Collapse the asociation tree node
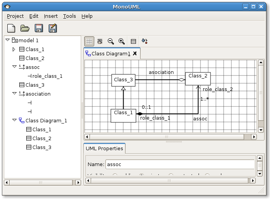 coord(14,93)
